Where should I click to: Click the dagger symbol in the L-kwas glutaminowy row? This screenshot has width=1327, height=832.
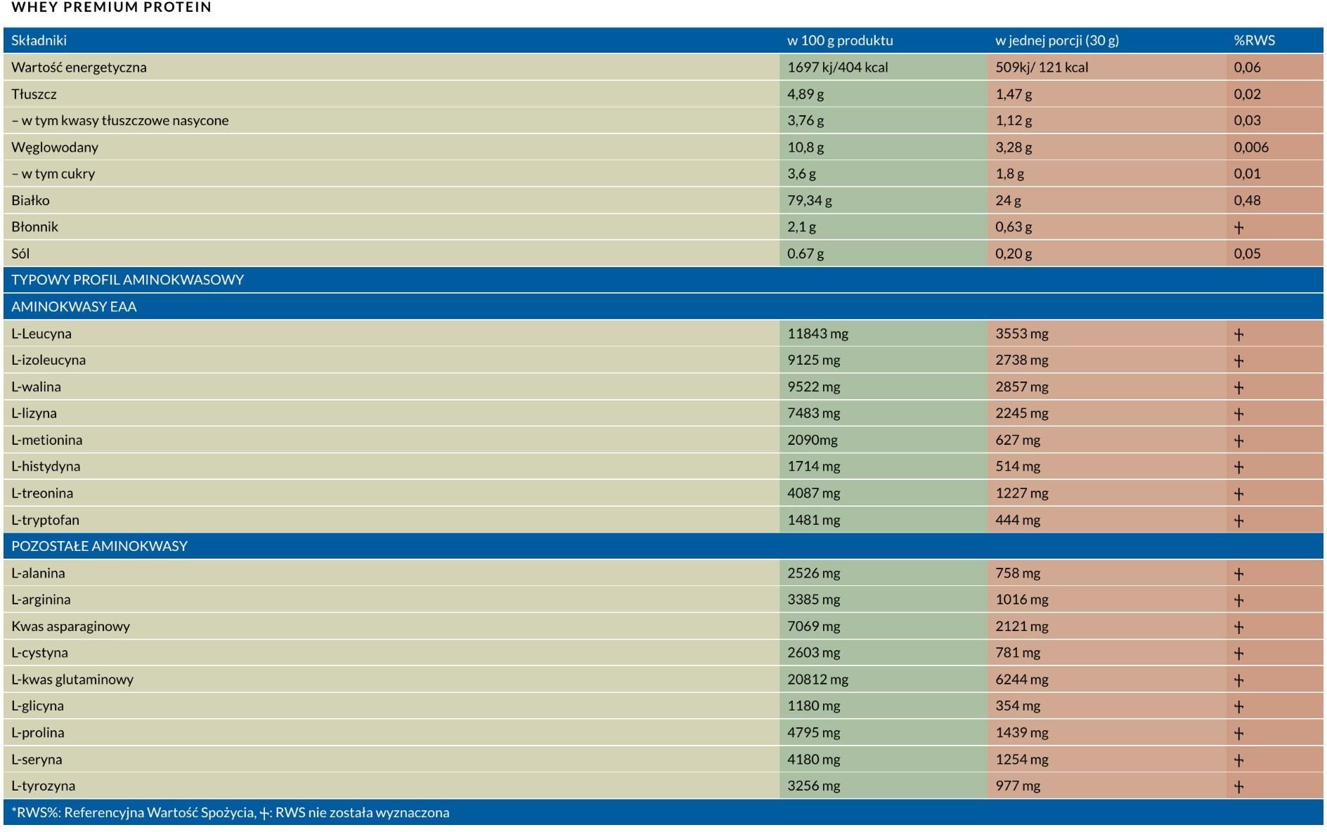(1238, 680)
